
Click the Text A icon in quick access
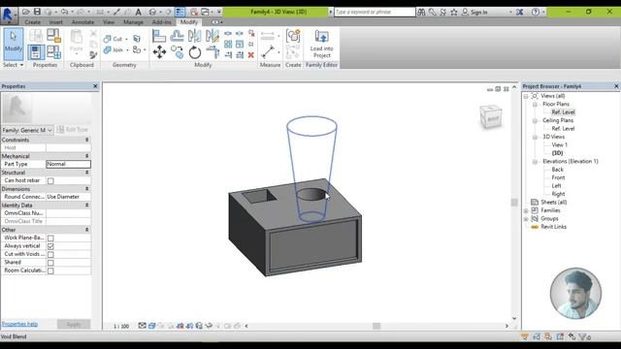coord(138,12)
